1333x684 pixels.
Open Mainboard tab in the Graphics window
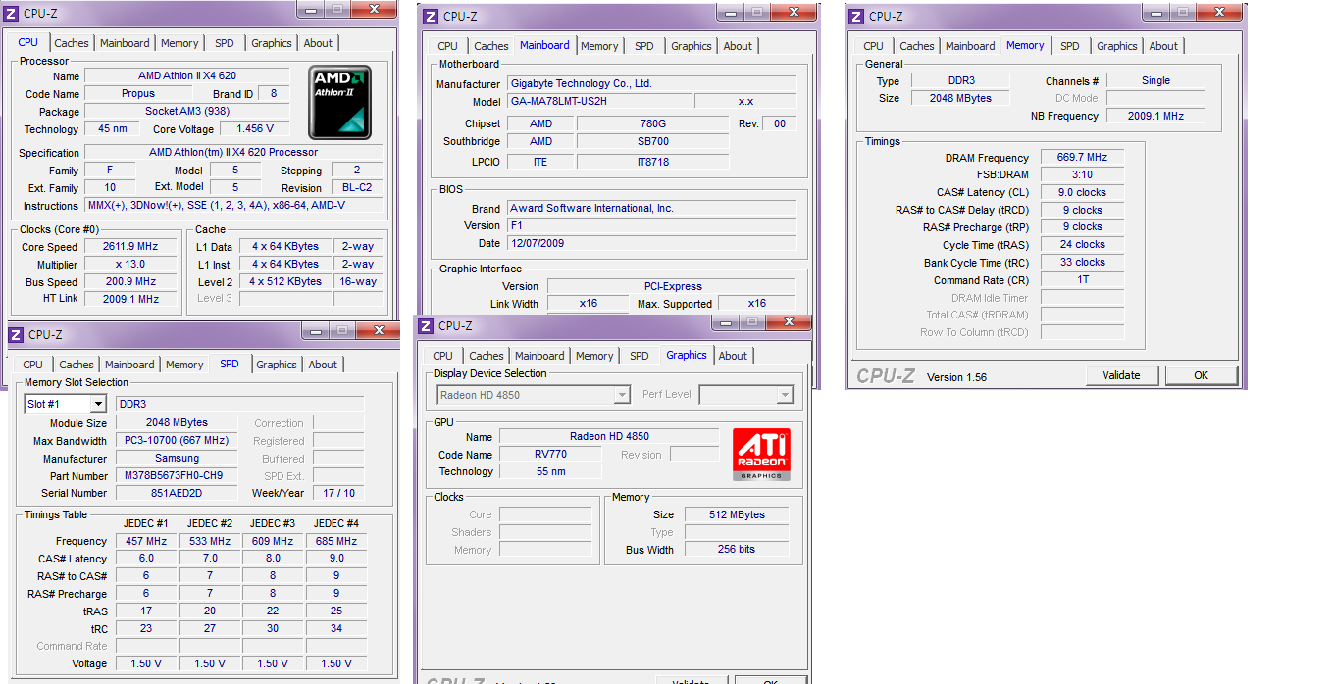click(539, 356)
